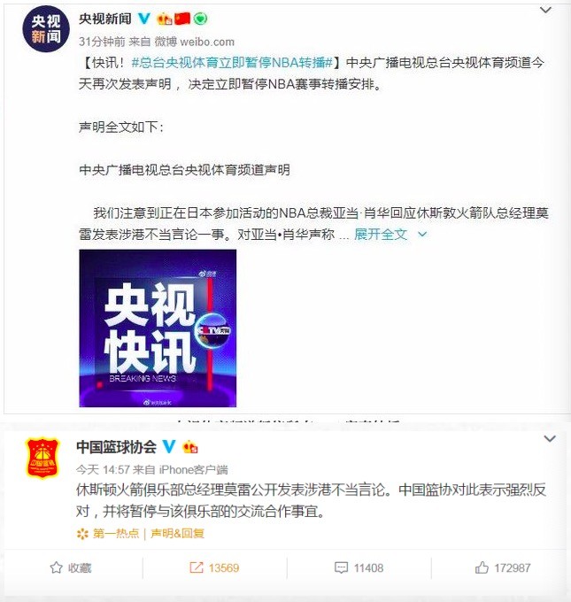Open the 央视新闻 profile avatar
Screen dimensions: 571x602
(x=46, y=29)
